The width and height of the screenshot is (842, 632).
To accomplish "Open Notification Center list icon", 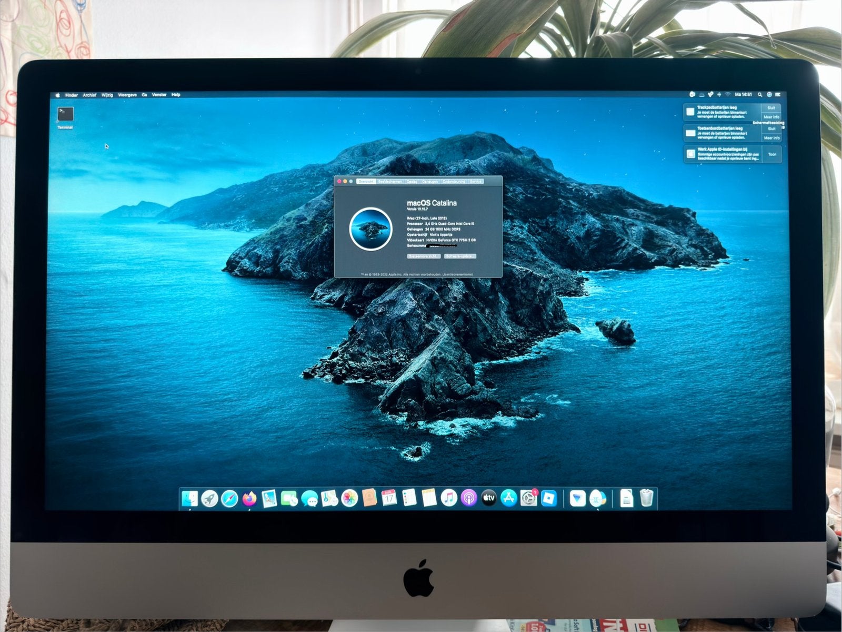I will pyautogui.click(x=778, y=95).
